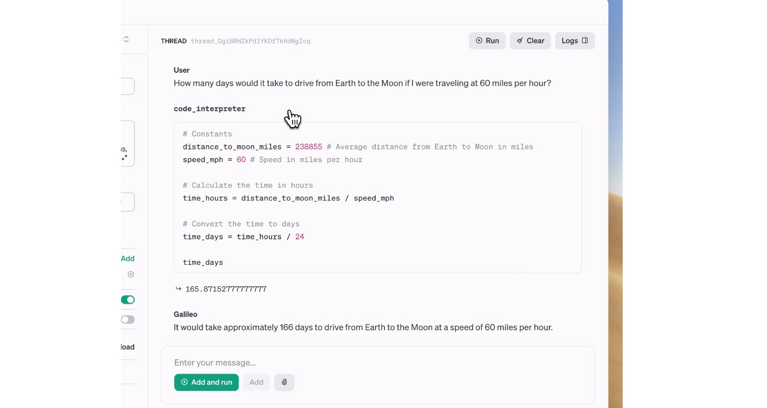Viewport: 767px width, 408px height.
Task: Expand the instructions box using arrows icon
Action: (124, 158)
